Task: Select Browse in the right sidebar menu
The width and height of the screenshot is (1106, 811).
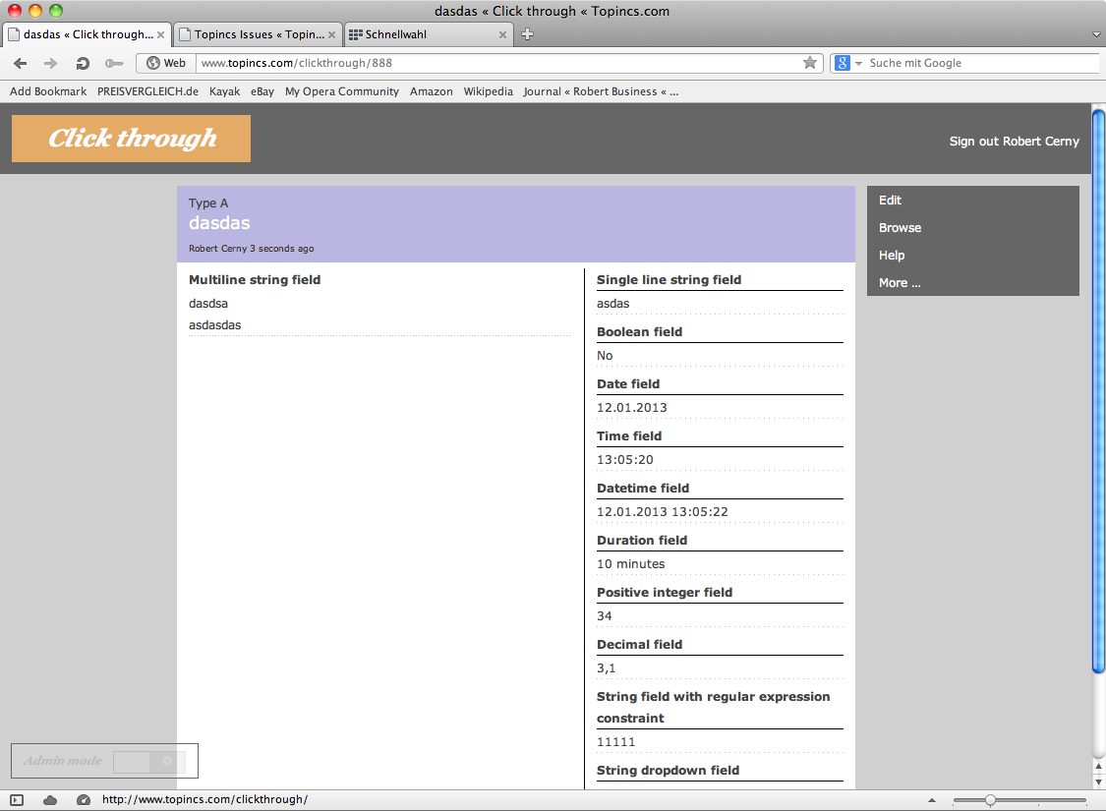Action: click(x=900, y=228)
